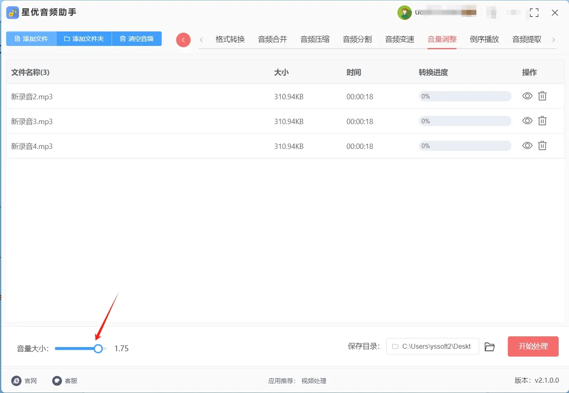Toggle preview for 新录音4.mp3
The height and width of the screenshot is (393, 569).
pos(527,146)
